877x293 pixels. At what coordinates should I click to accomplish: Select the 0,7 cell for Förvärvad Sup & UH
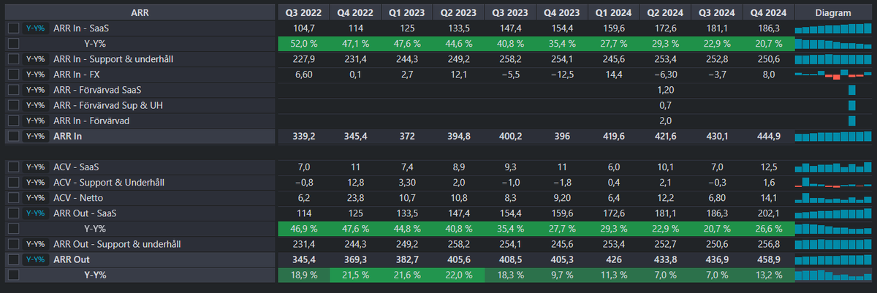pyautogui.click(x=665, y=104)
